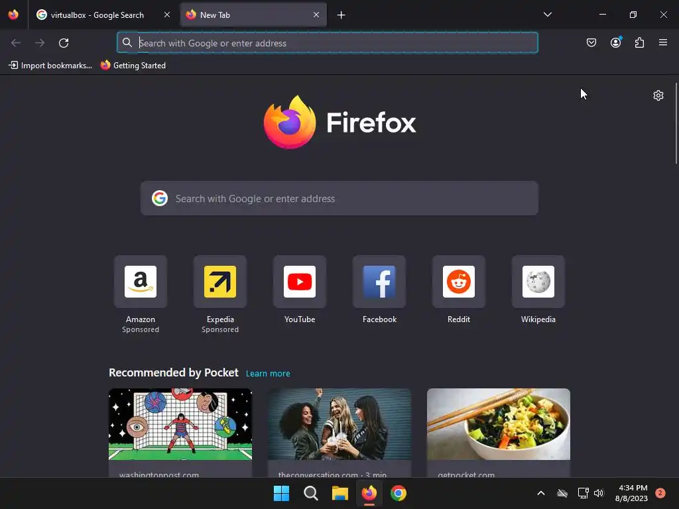The width and height of the screenshot is (679, 509).
Task: Open the getpocket.com noodle bowl story thumbnail
Action: pos(499,424)
